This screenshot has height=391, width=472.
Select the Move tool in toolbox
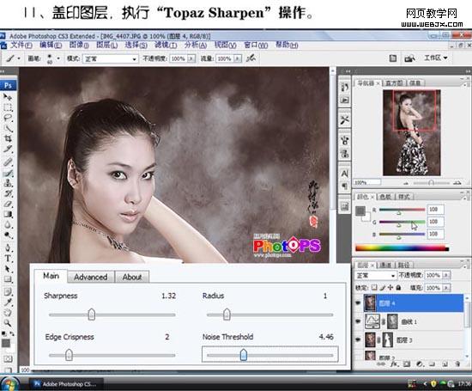point(8,97)
